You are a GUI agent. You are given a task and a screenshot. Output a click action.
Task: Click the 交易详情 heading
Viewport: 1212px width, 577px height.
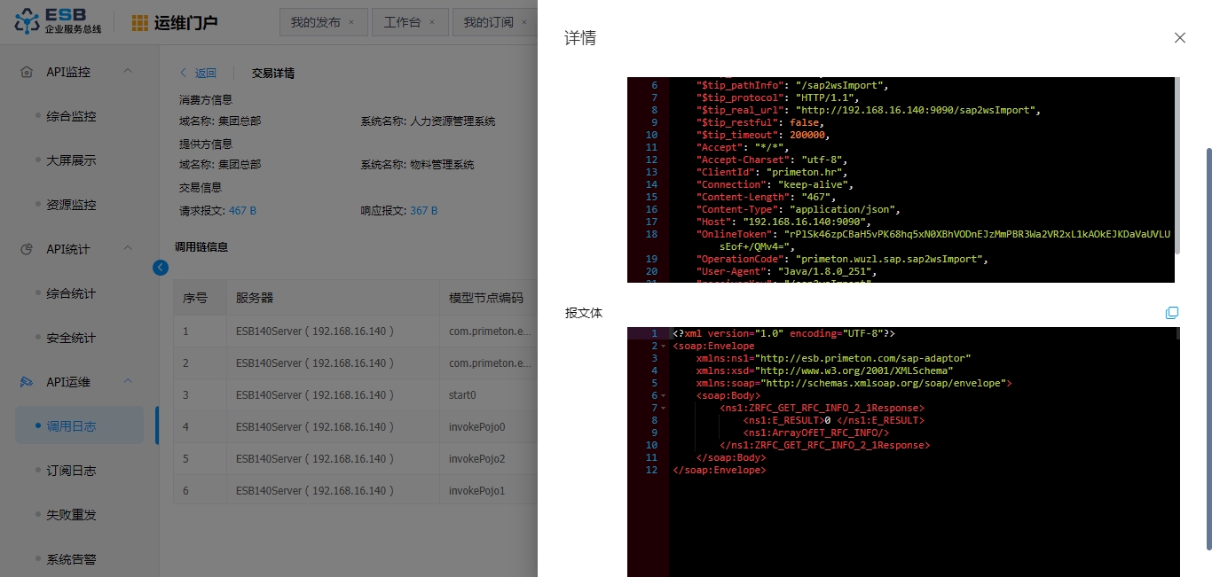pyautogui.click(x=273, y=74)
